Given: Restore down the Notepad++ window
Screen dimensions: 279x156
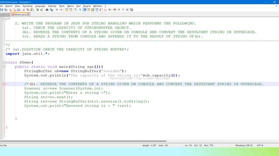Looking at the screenshot, I should pos(274,2).
